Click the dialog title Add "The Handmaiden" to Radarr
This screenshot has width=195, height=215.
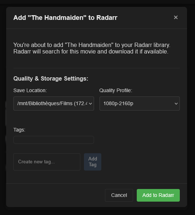[x=65, y=18]
